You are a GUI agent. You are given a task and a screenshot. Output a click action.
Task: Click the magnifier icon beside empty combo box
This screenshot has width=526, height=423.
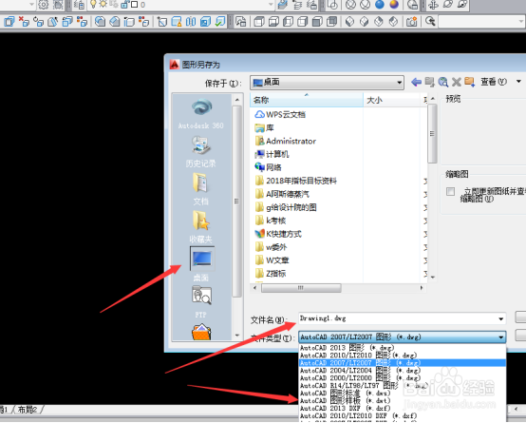[x=430, y=22]
